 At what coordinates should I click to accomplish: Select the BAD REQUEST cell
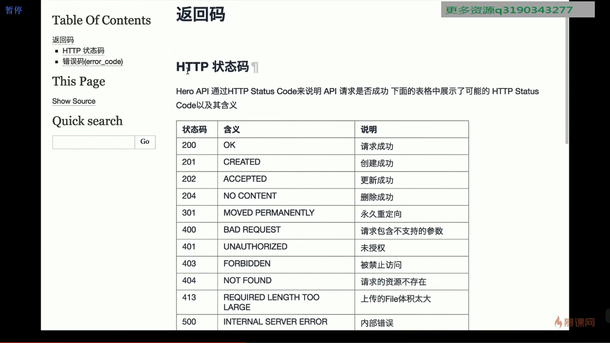286,231
